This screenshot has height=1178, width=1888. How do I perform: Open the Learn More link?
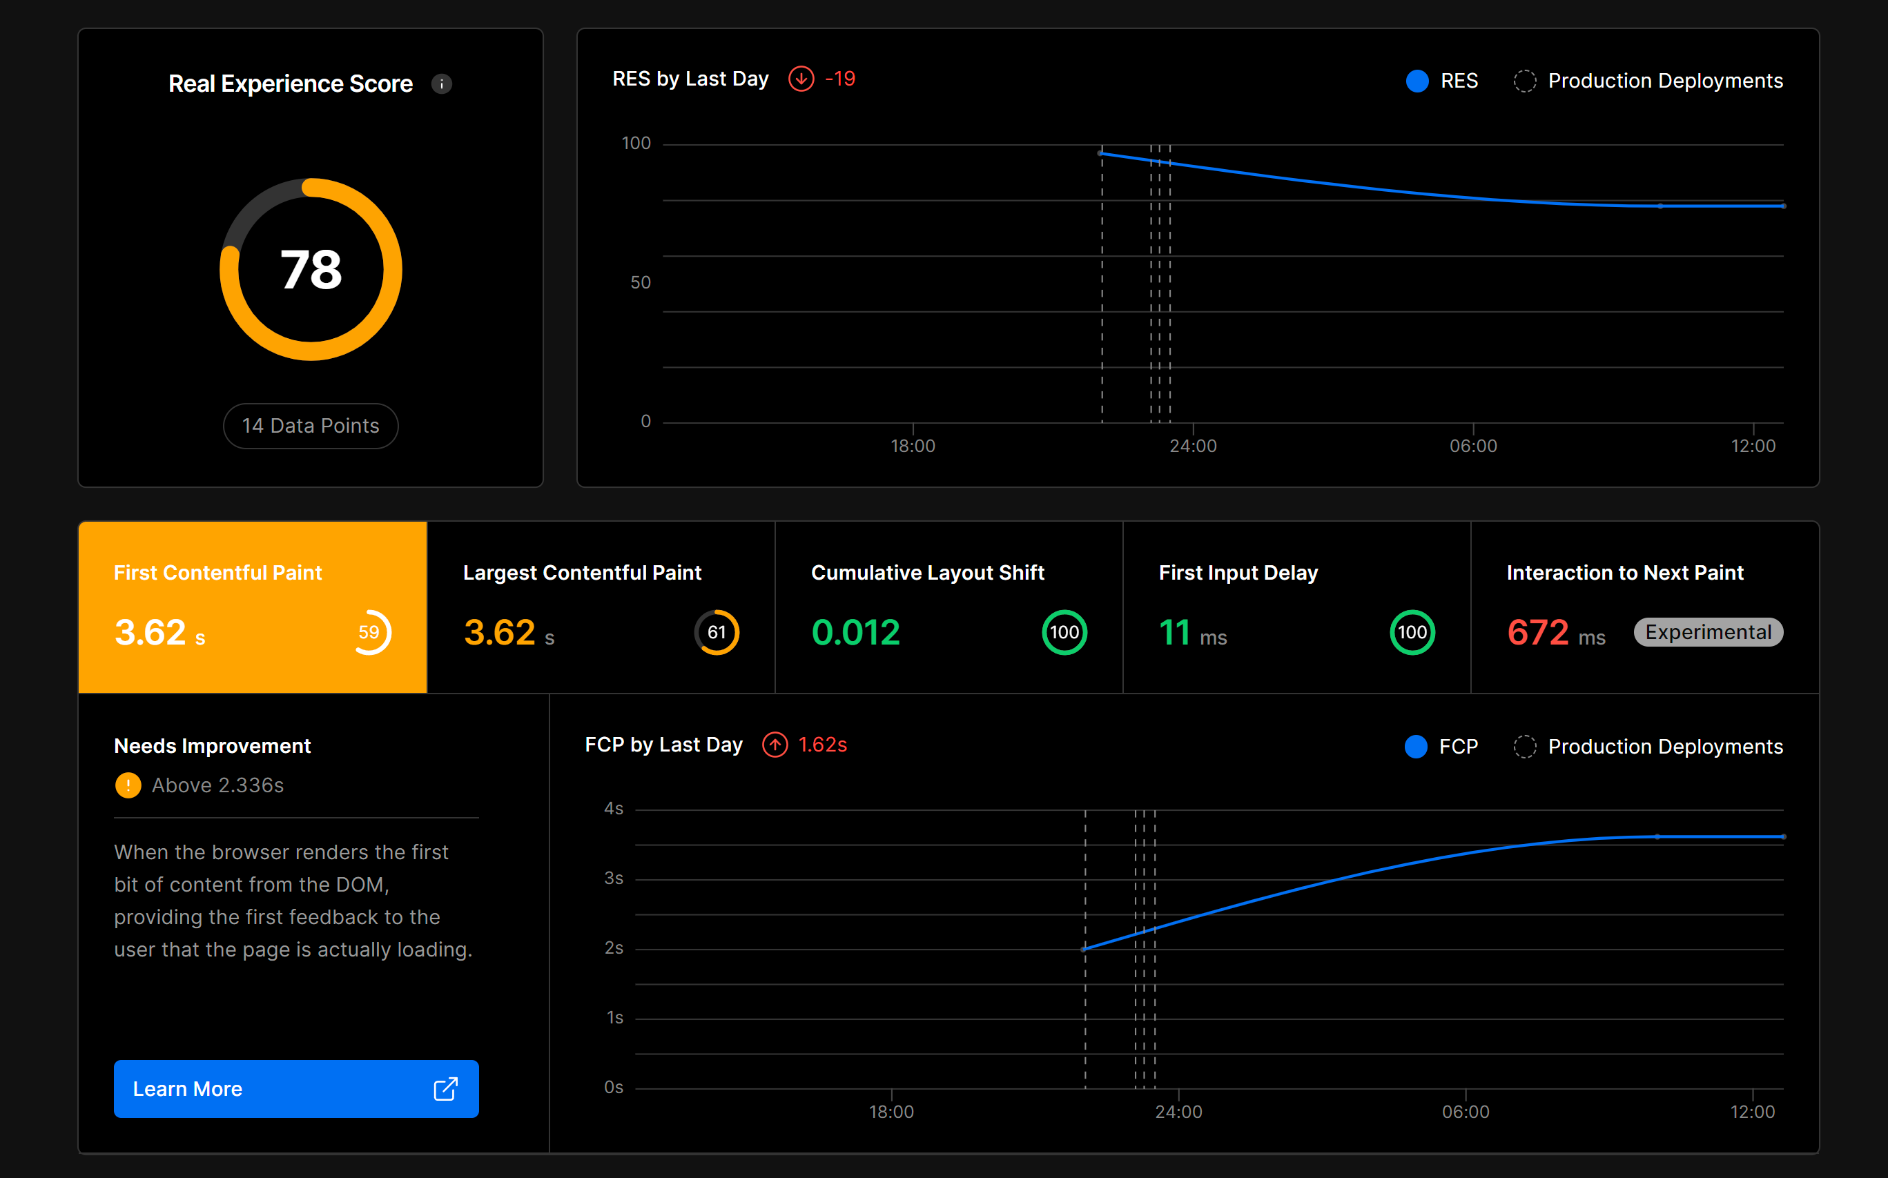click(296, 1088)
